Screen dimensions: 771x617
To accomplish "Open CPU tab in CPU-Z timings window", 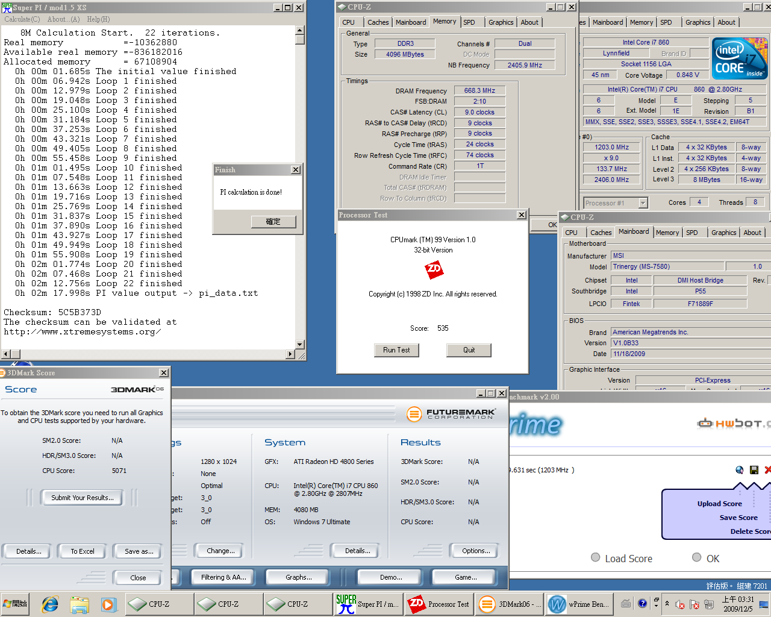I will [x=349, y=22].
